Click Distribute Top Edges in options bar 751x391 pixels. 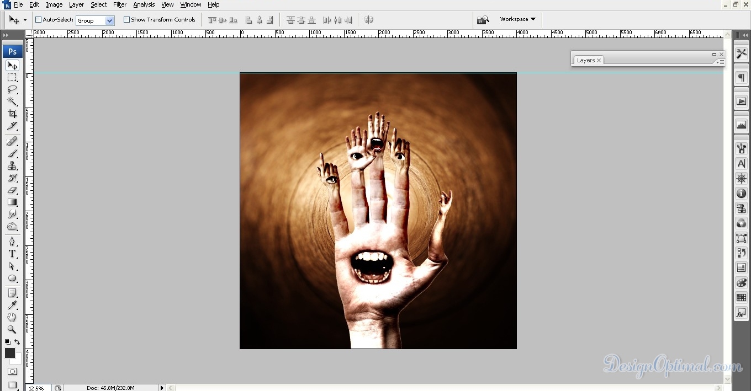coord(290,20)
